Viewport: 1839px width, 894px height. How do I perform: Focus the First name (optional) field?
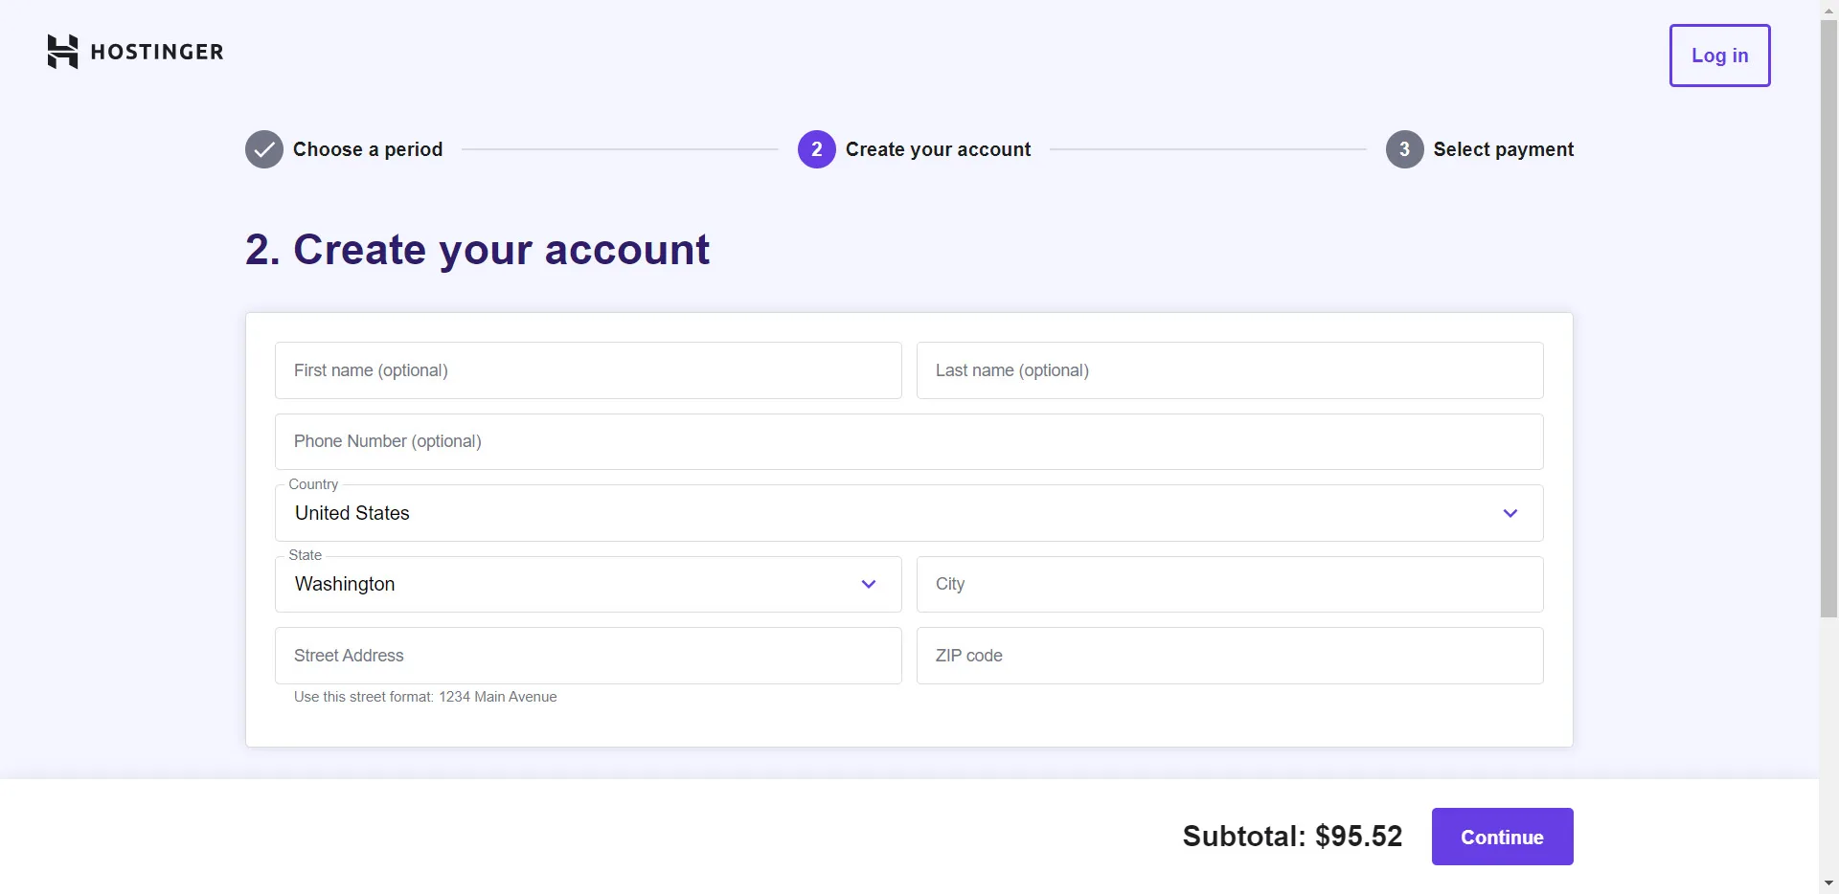[588, 370]
